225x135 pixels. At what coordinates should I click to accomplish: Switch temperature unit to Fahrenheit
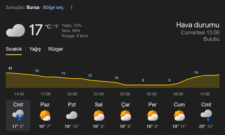pos(56,26)
